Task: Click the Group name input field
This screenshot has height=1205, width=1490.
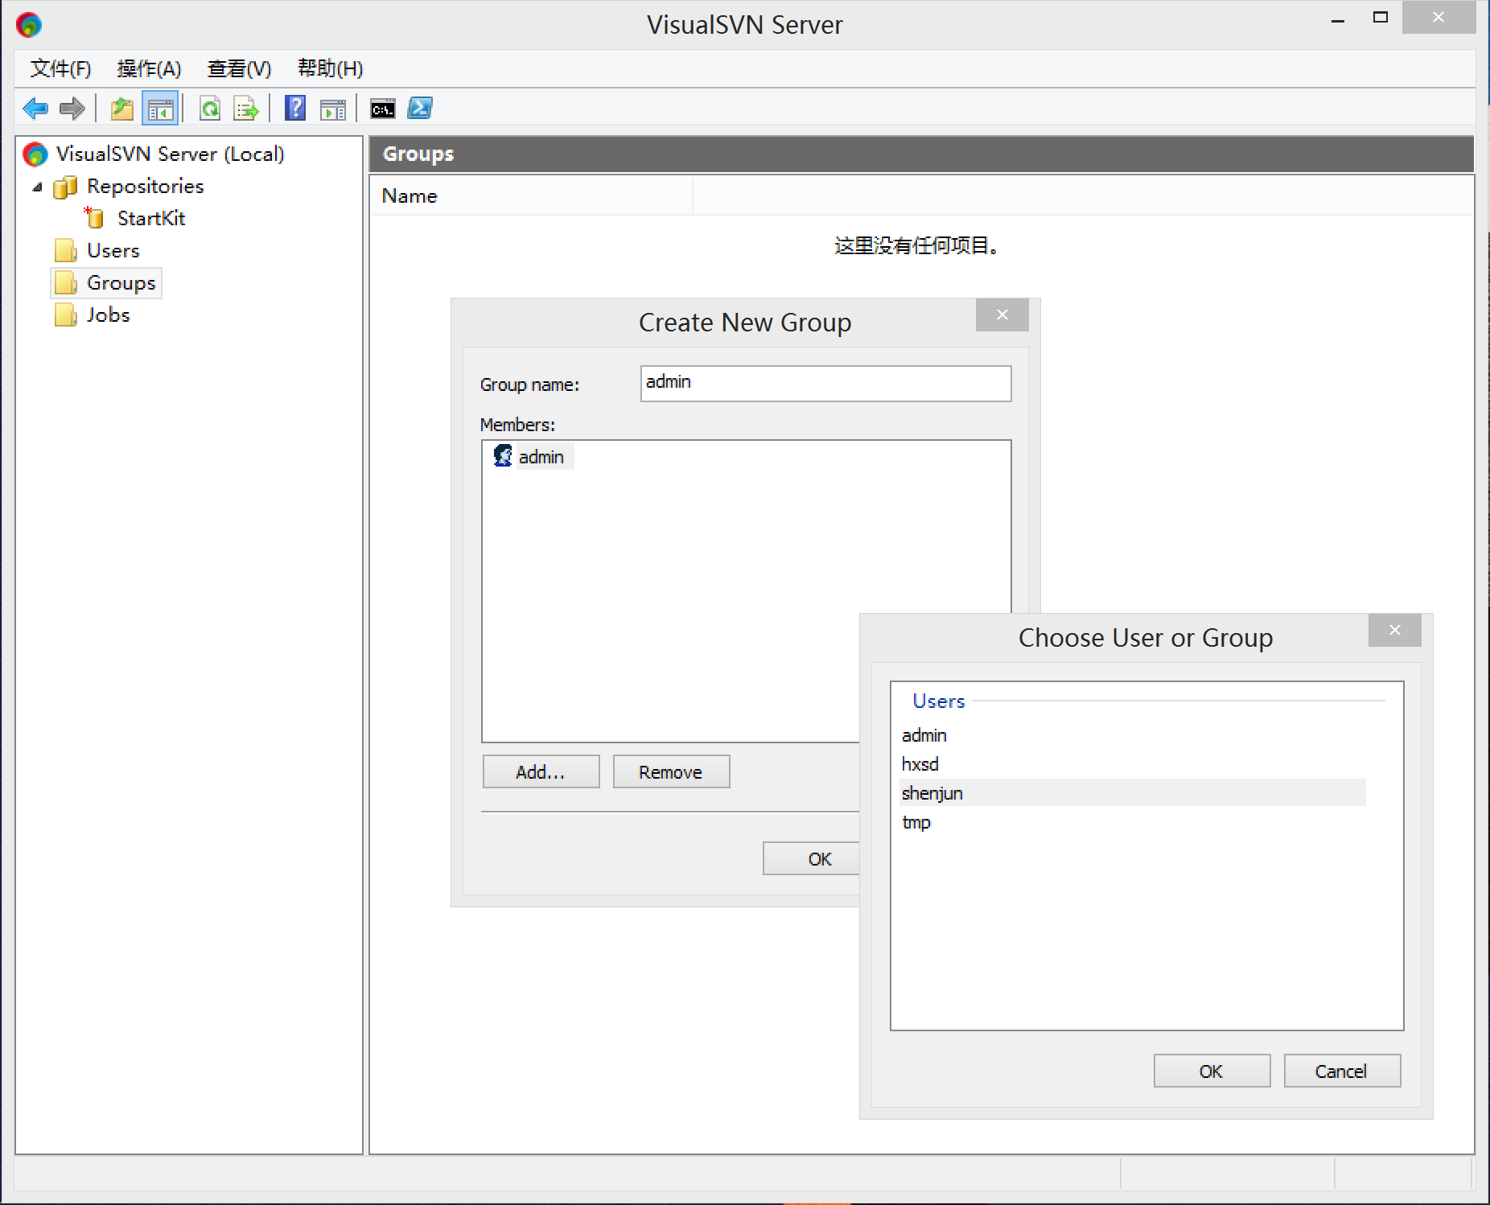Action: pos(825,384)
